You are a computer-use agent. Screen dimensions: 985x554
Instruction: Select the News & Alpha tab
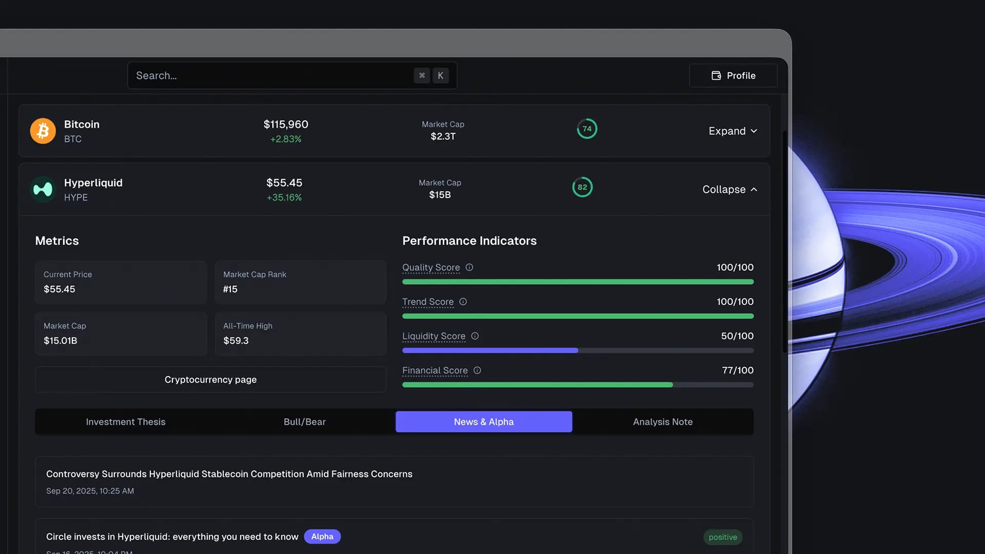pos(484,422)
